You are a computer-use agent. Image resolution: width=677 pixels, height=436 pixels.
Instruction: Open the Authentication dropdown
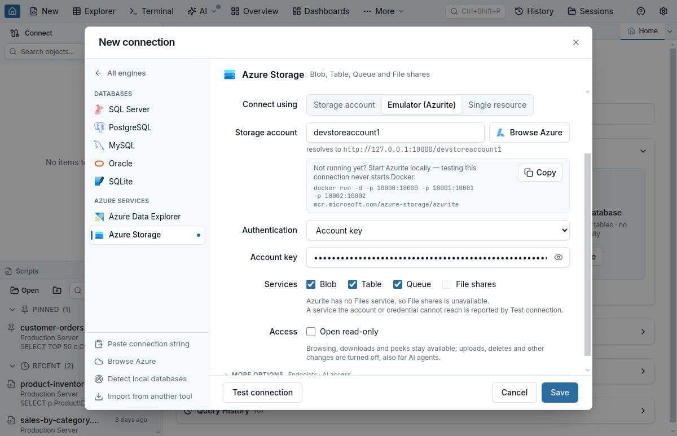tap(438, 230)
